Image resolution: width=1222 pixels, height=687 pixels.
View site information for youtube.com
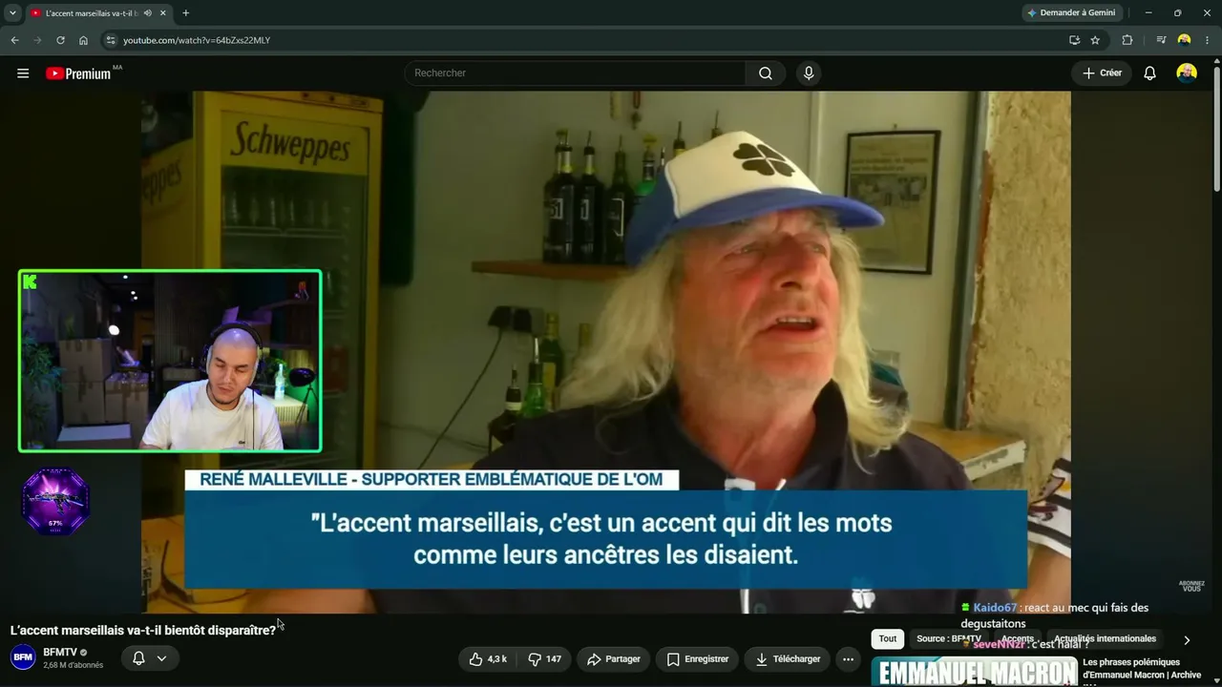pos(111,40)
